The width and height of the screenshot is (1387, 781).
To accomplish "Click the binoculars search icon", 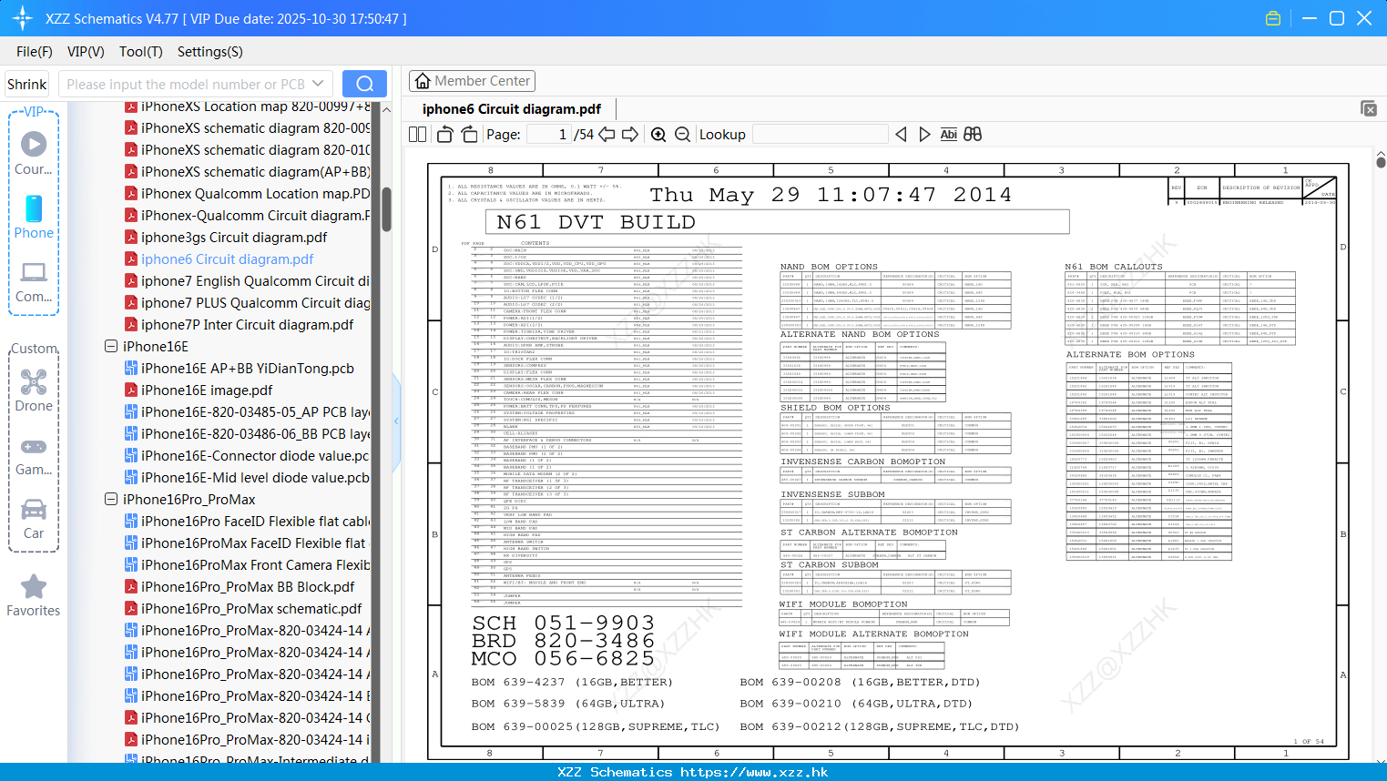I will (x=973, y=134).
